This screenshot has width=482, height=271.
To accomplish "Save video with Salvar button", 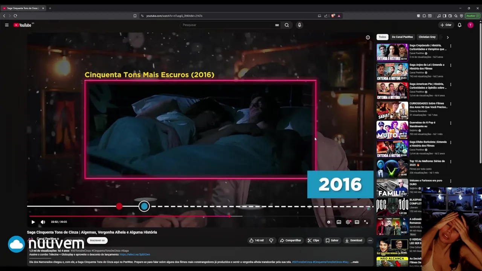I will tap(332, 241).
